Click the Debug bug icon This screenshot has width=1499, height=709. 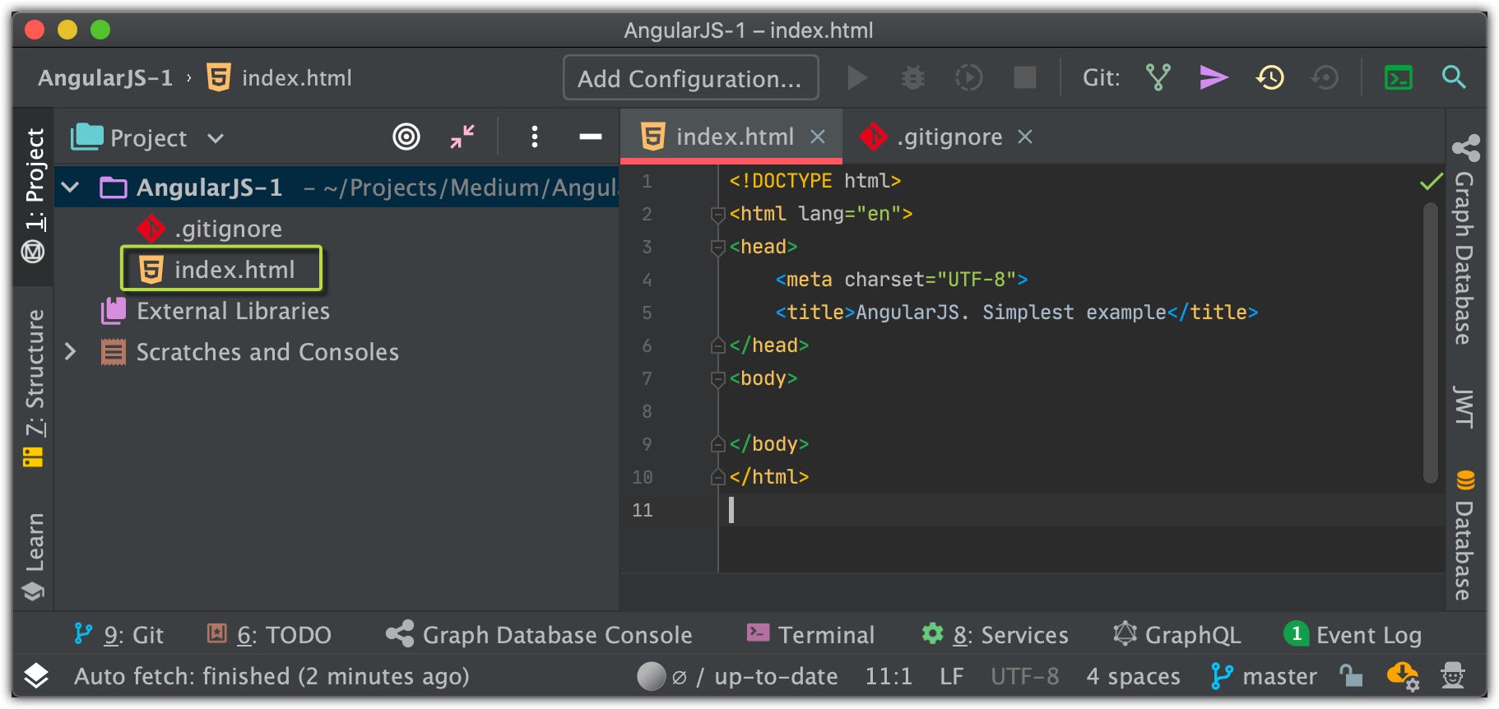pos(913,78)
